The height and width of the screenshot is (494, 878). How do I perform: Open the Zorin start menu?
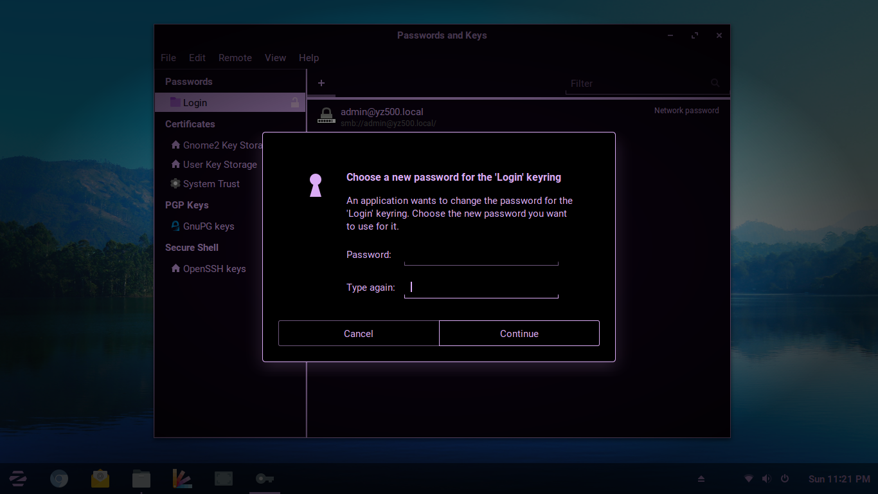point(18,479)
